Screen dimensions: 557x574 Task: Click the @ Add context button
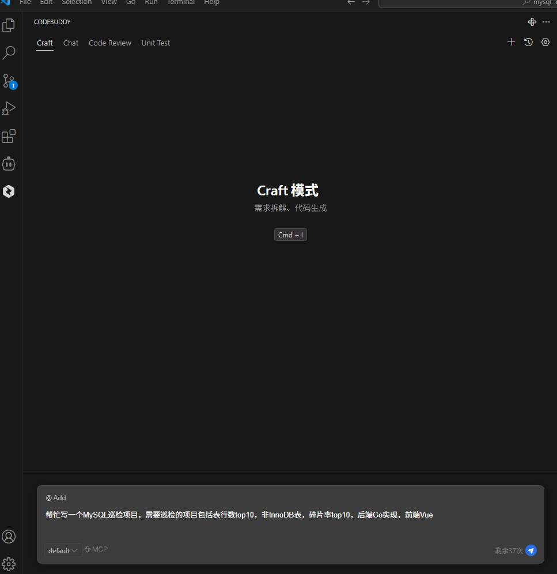[56, 498]
